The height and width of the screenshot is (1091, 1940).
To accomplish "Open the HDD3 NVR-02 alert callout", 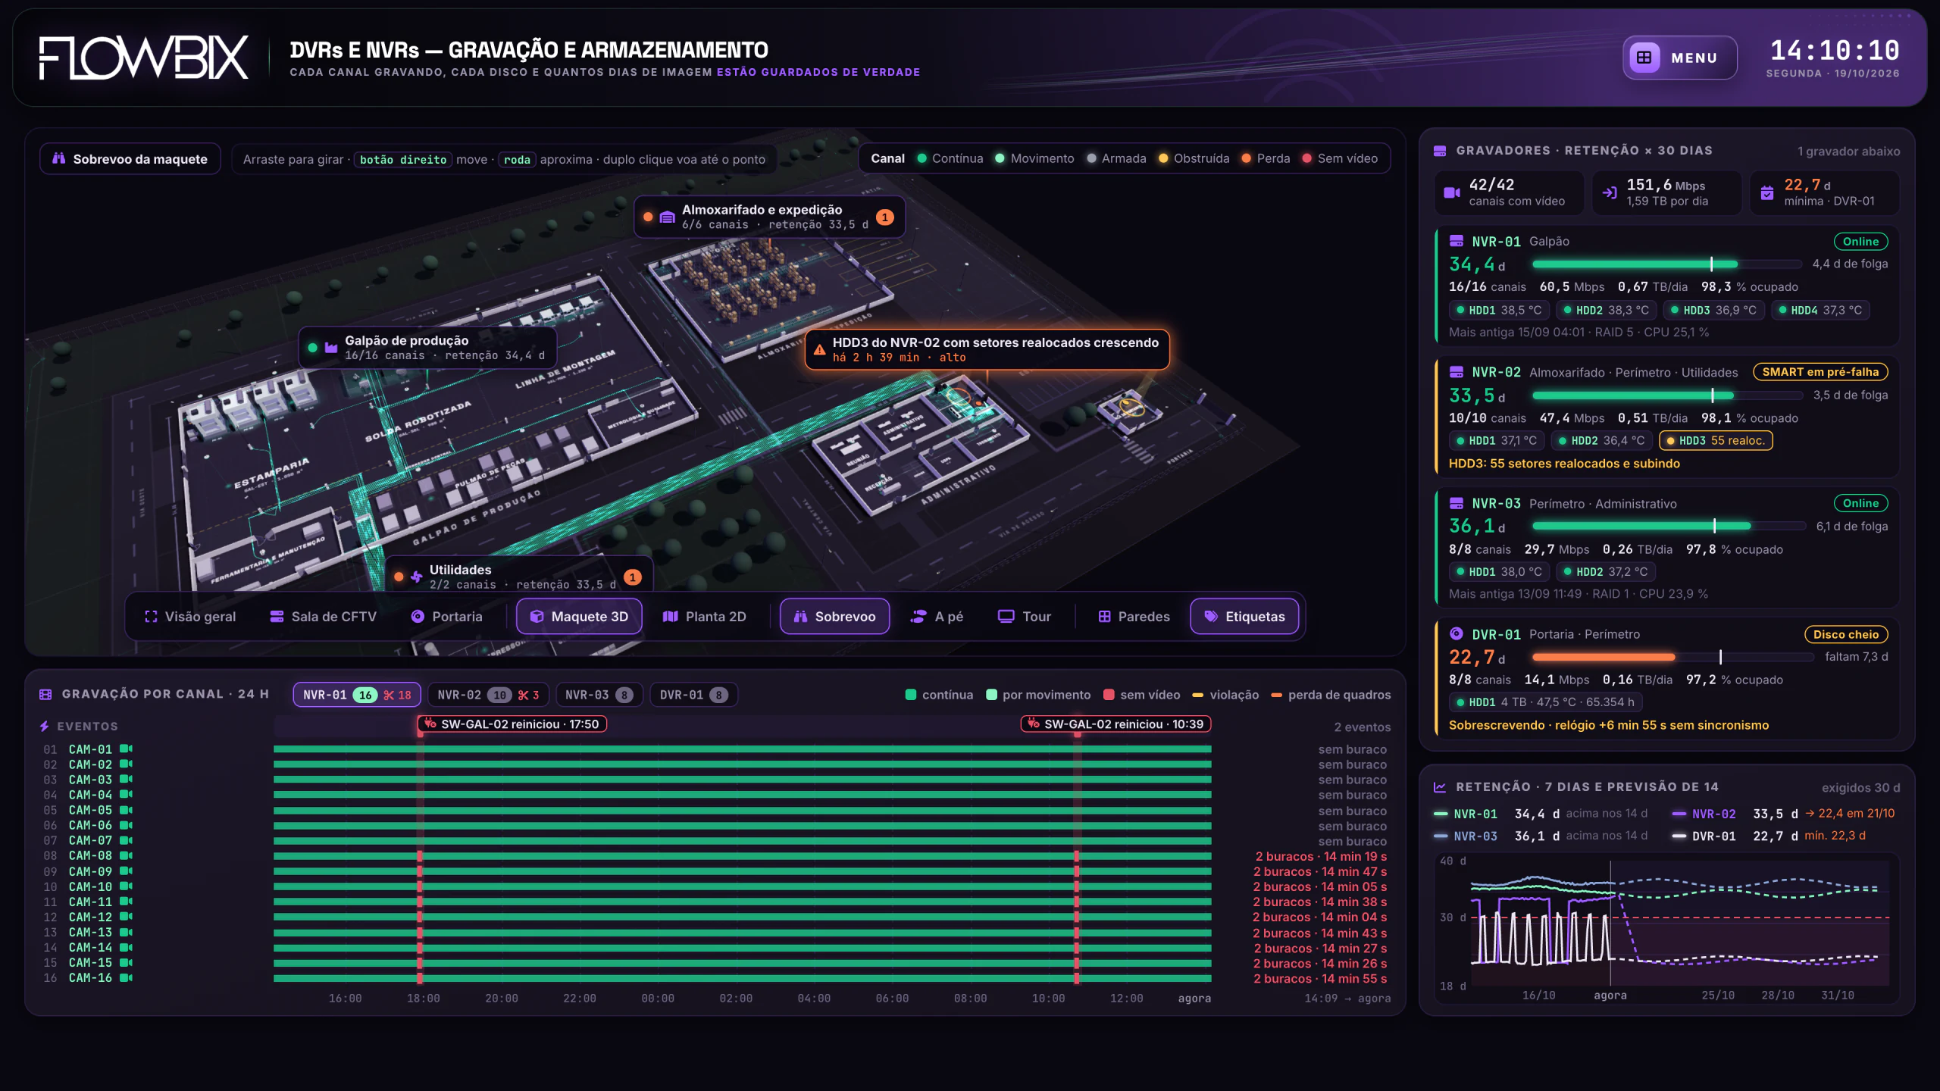I will coord(987,349).
